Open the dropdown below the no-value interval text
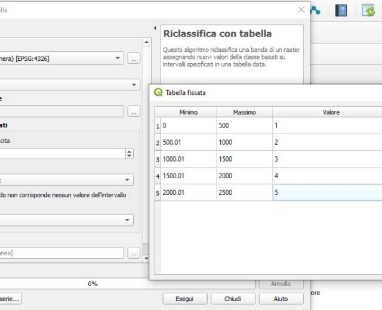The image size is (382, 310). (x=66, y=220)
